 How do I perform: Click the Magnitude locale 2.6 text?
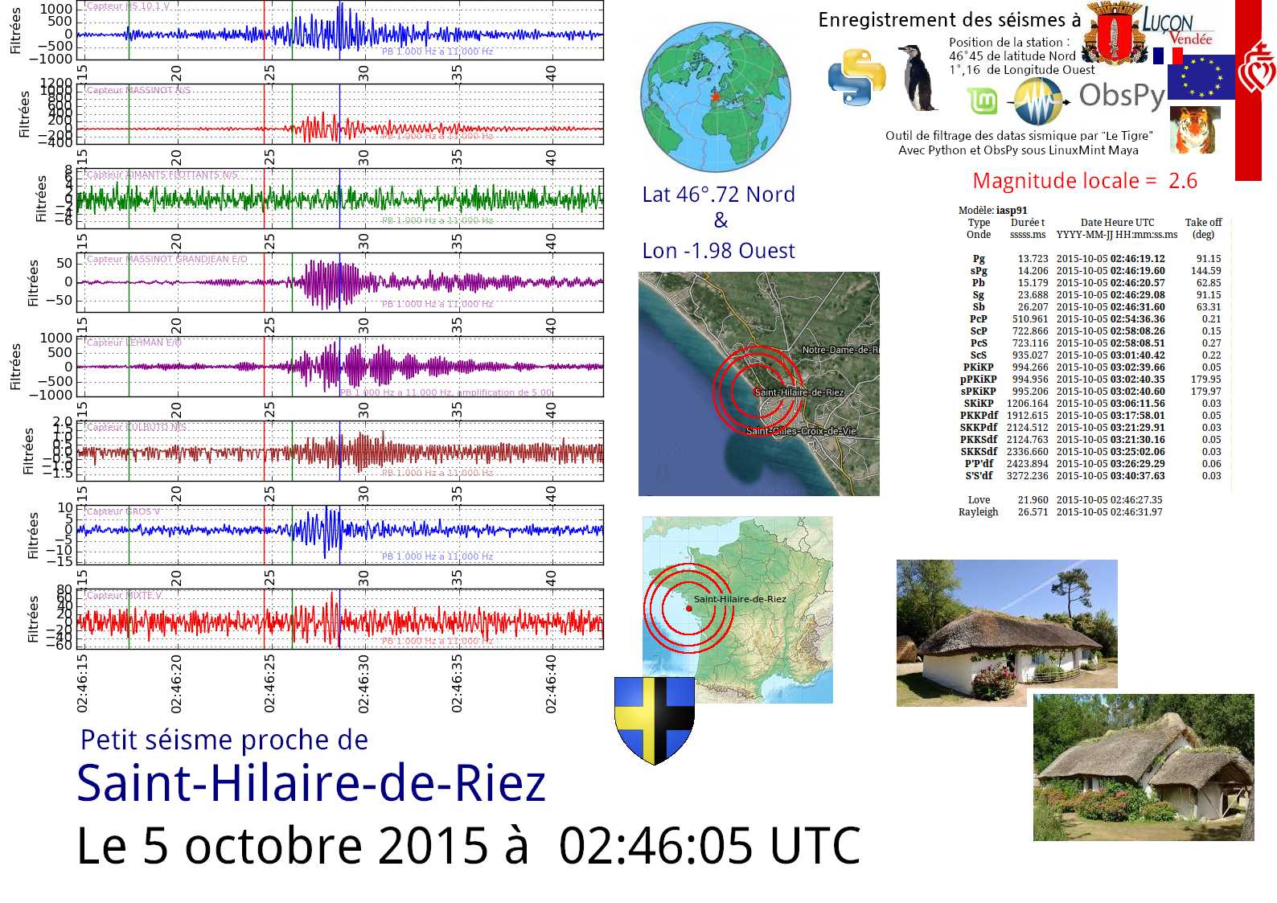click(1084, 181)
